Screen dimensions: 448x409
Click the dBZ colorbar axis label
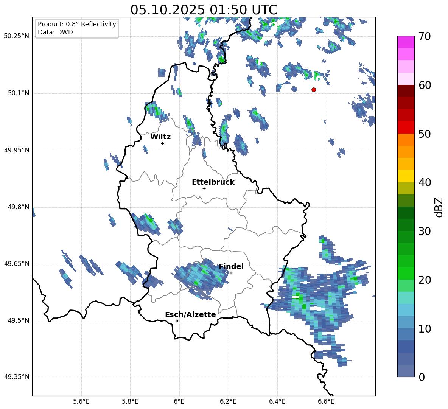point(439,207)
